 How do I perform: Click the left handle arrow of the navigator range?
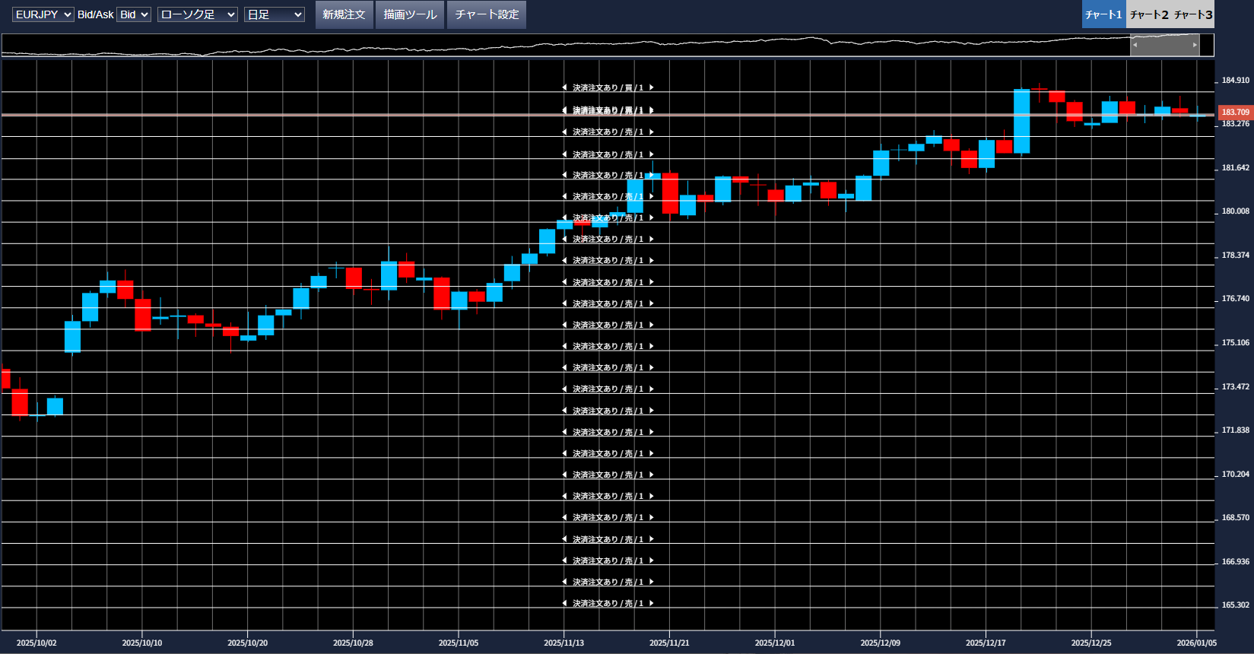(1135, 45)
